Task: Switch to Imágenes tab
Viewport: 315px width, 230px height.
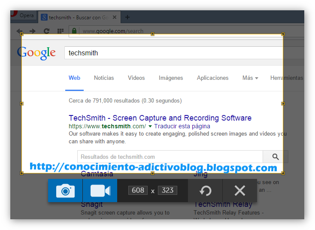Action: click(171, 78)
